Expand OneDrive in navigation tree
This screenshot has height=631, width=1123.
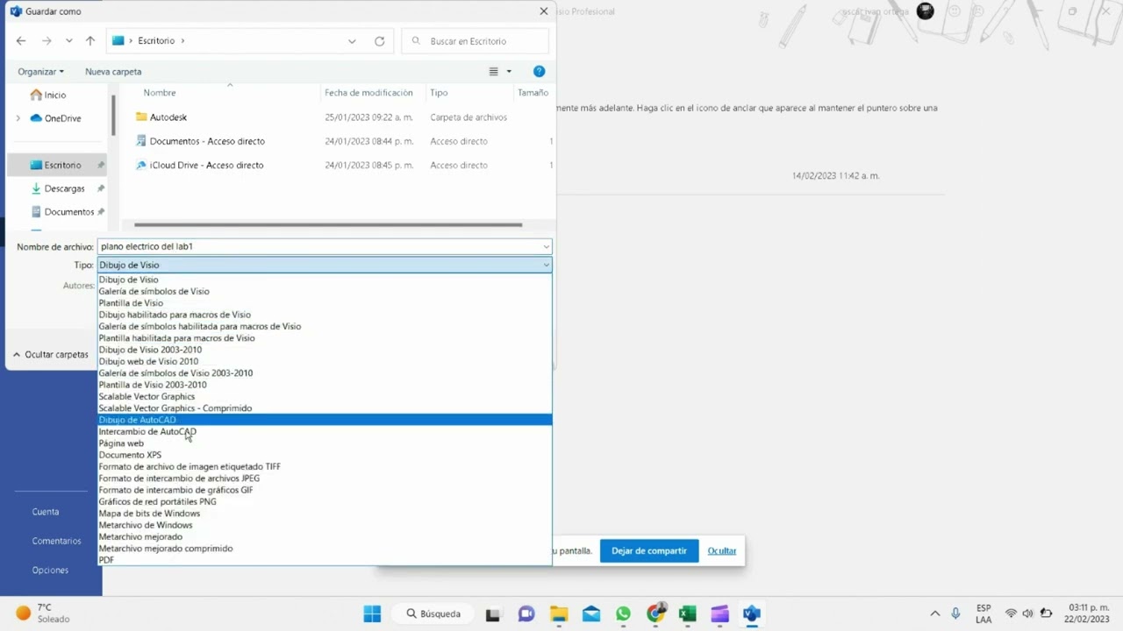tap(18, 118)
